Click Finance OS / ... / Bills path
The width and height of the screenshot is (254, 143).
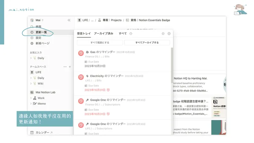point(97,56)
